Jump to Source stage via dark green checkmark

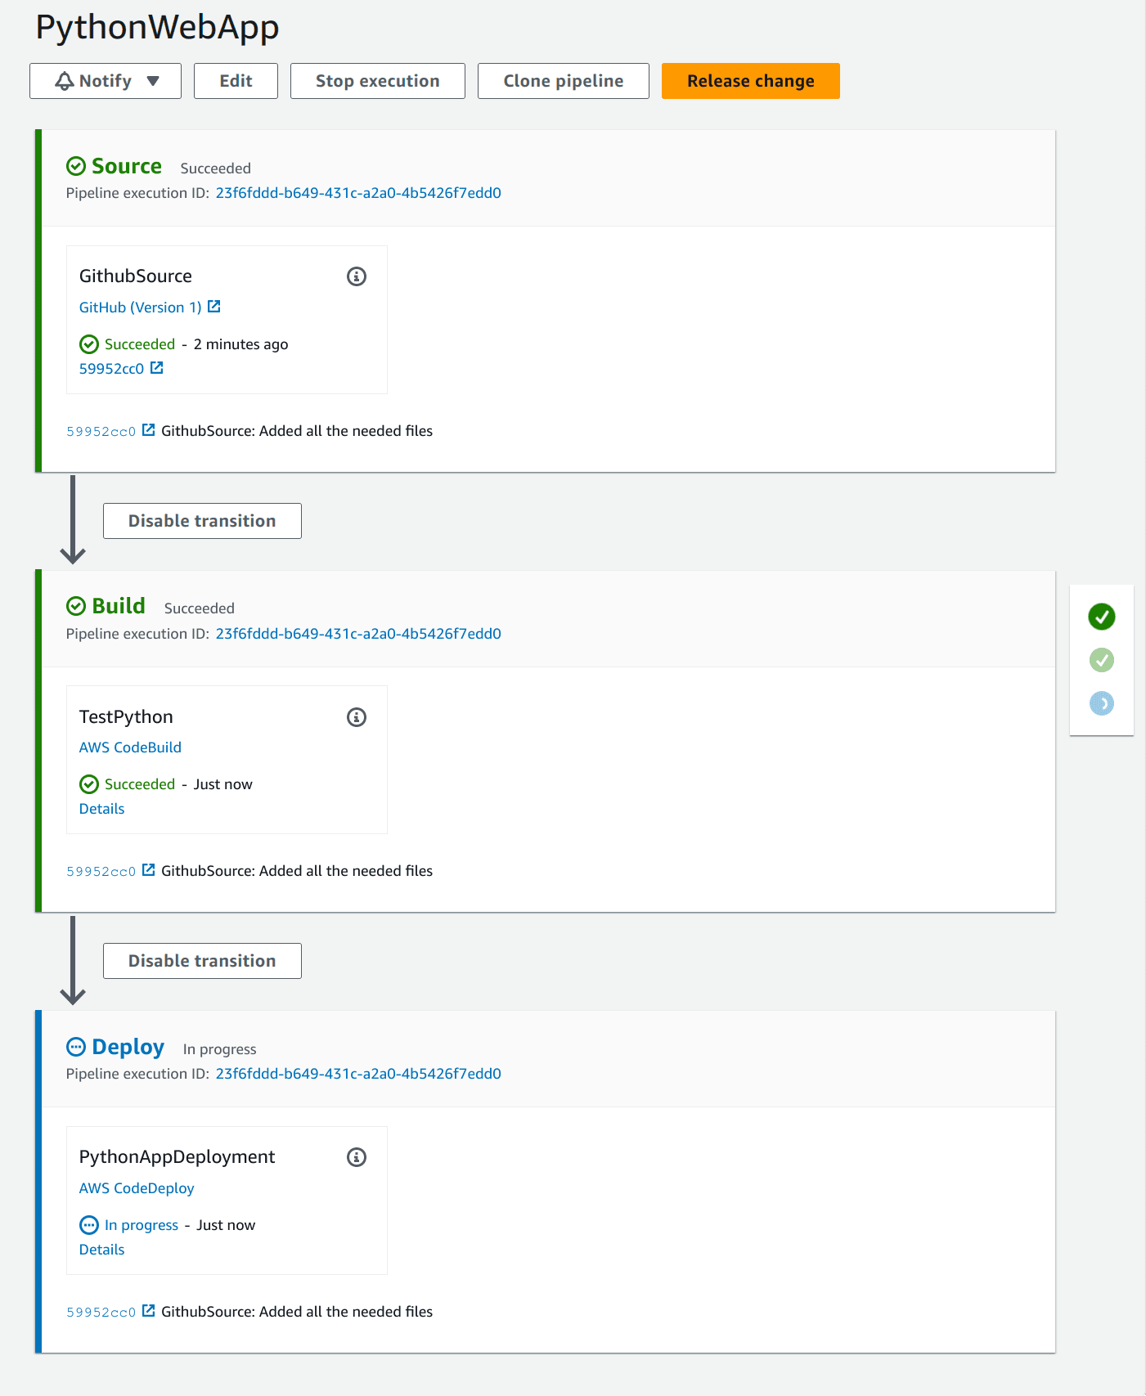pos(1102,617)
